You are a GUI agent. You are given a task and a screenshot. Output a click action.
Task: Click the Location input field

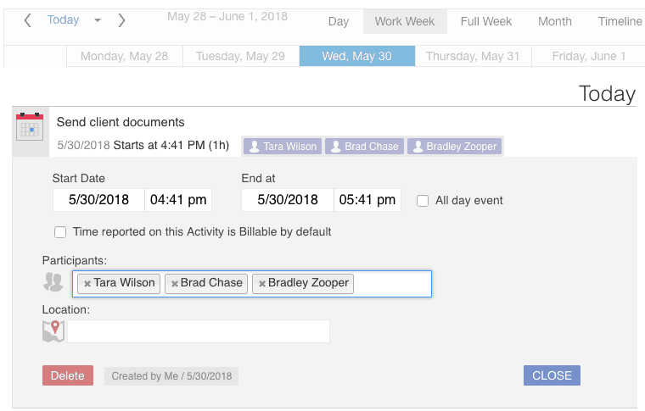(199, 331)
